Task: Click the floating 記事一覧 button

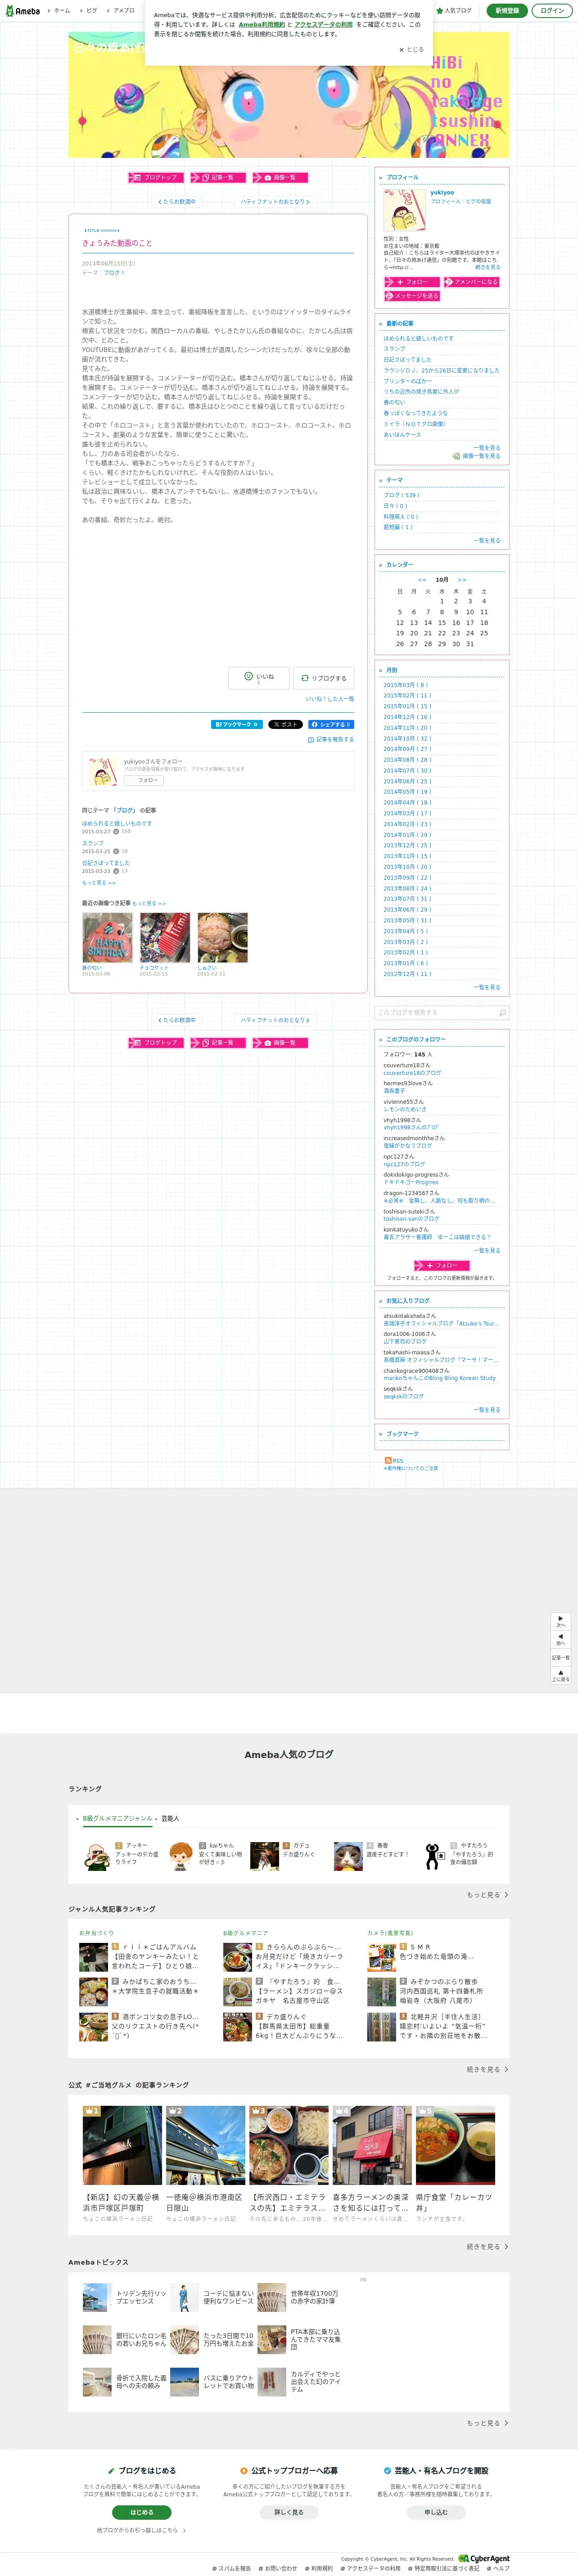Action: coord(561,1657)
